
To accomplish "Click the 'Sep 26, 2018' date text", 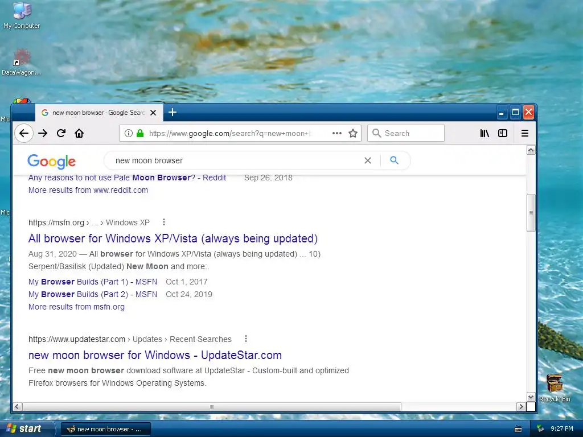I will click(x=268, y=178).
